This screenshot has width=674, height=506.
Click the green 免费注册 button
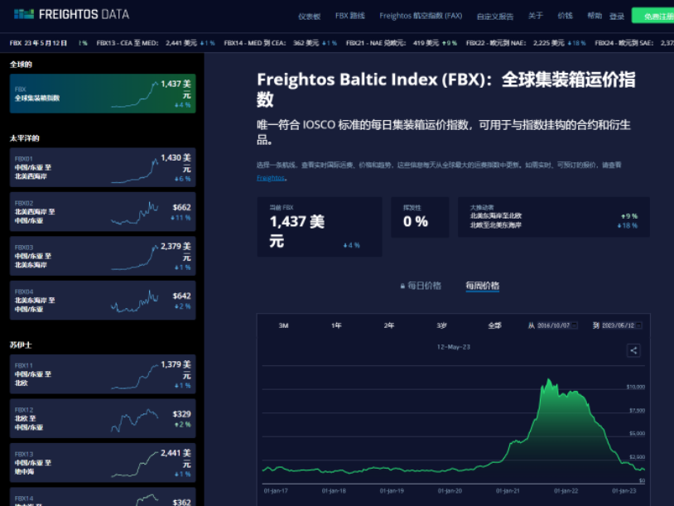(x=652, y=16)
